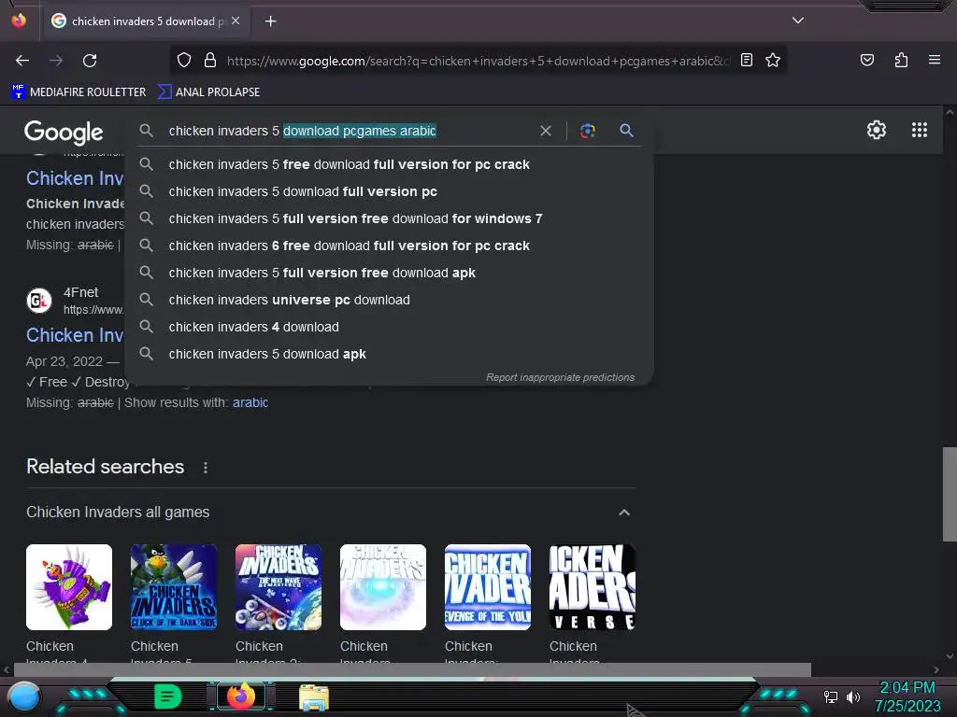Clear the Google search box
Image resolution: width=957 pixels, height=717 pixels.
click(x=546, y=131)
